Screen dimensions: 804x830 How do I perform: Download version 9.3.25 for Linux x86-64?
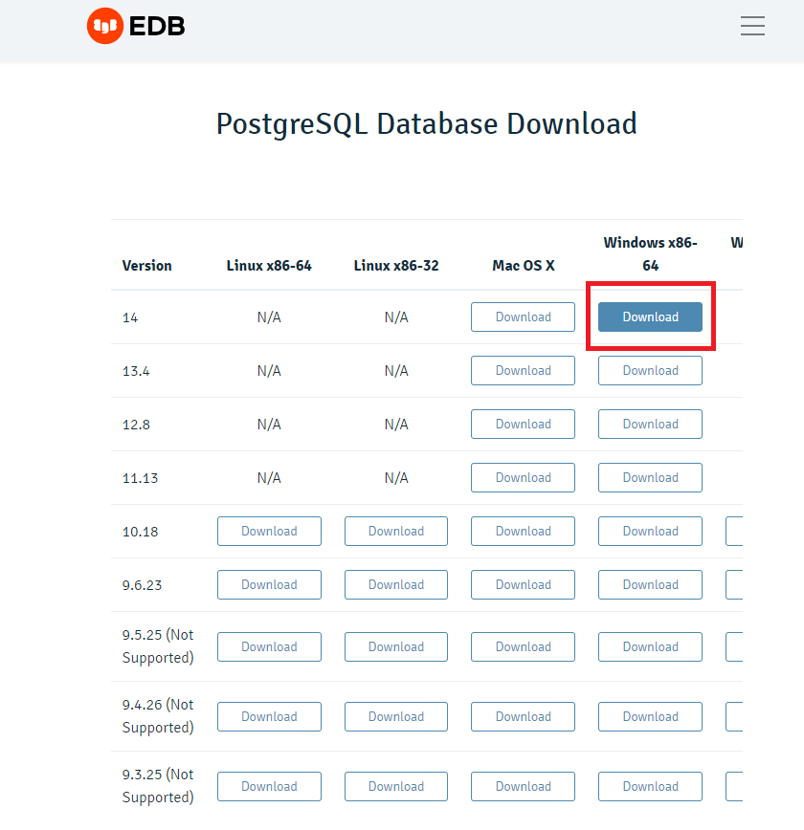coord(269,787)
